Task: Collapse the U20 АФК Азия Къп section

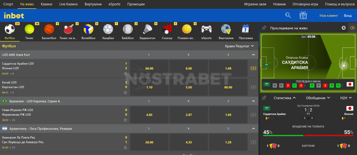Action: (253, 55)
